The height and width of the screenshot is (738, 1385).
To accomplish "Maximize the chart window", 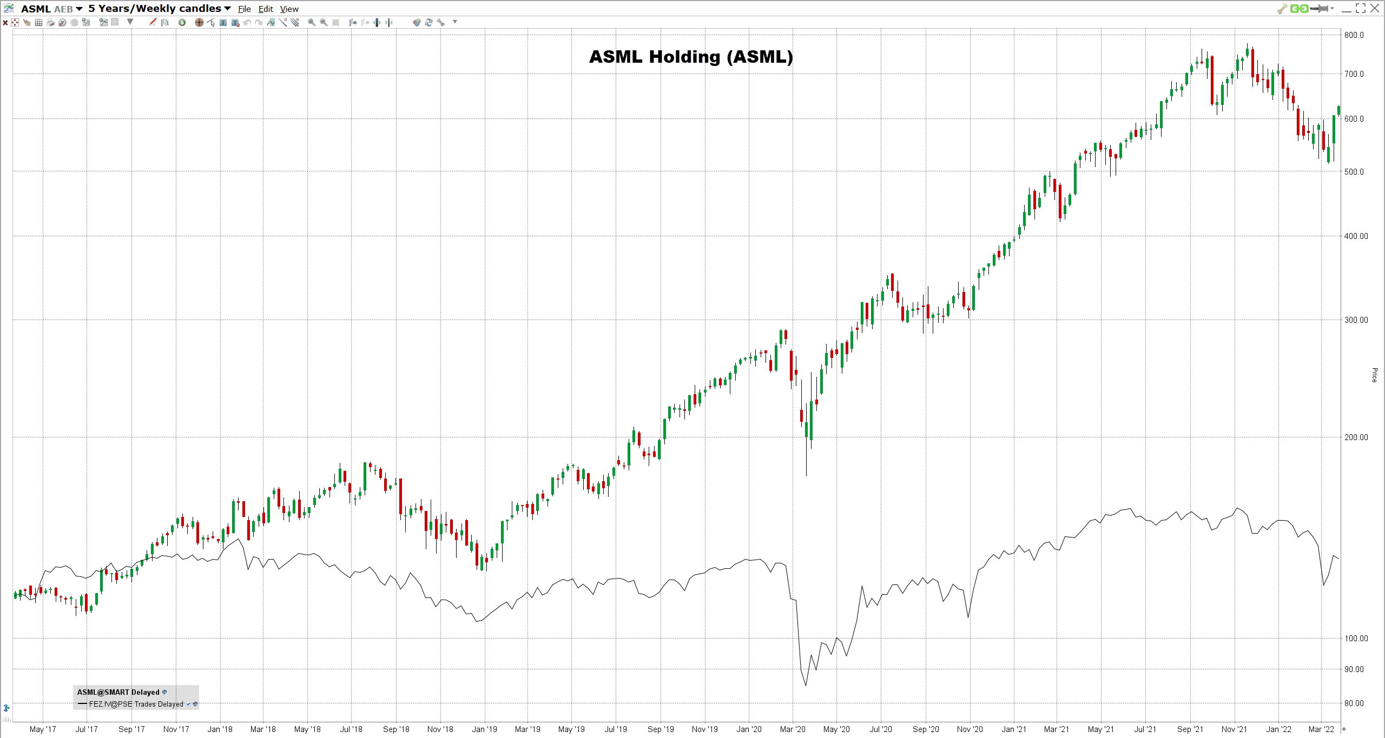I will 1361,8.
